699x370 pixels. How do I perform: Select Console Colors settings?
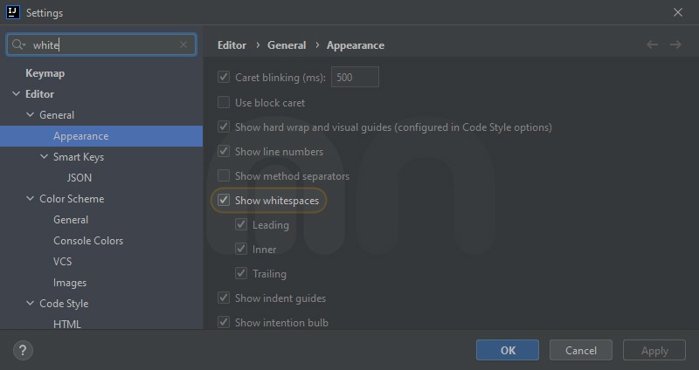(x=88, y=241)
